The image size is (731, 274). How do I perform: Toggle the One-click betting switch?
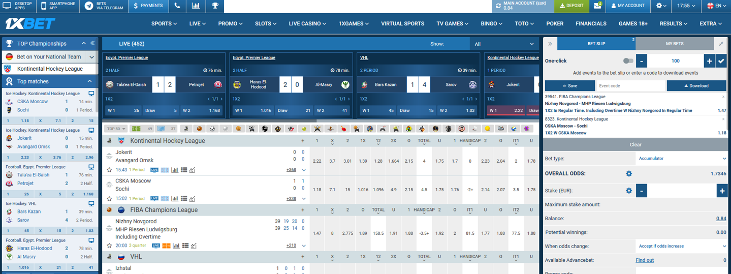(x=628, y=60)
